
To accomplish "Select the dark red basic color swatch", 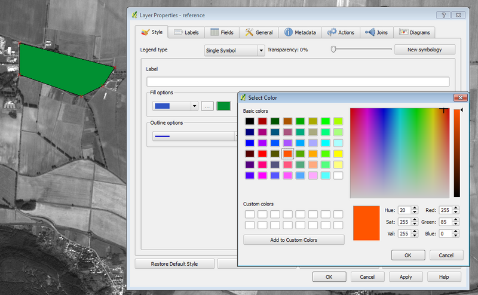I will click(x=262, y=121).
